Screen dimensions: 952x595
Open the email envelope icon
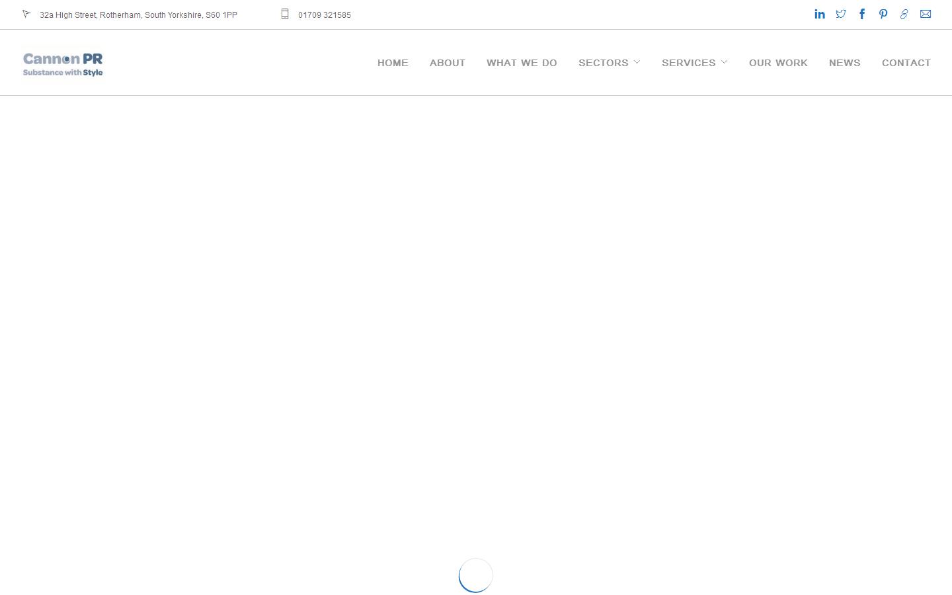tap(926, 14)
